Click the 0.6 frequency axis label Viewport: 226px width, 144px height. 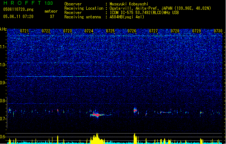tap(3, 137)
